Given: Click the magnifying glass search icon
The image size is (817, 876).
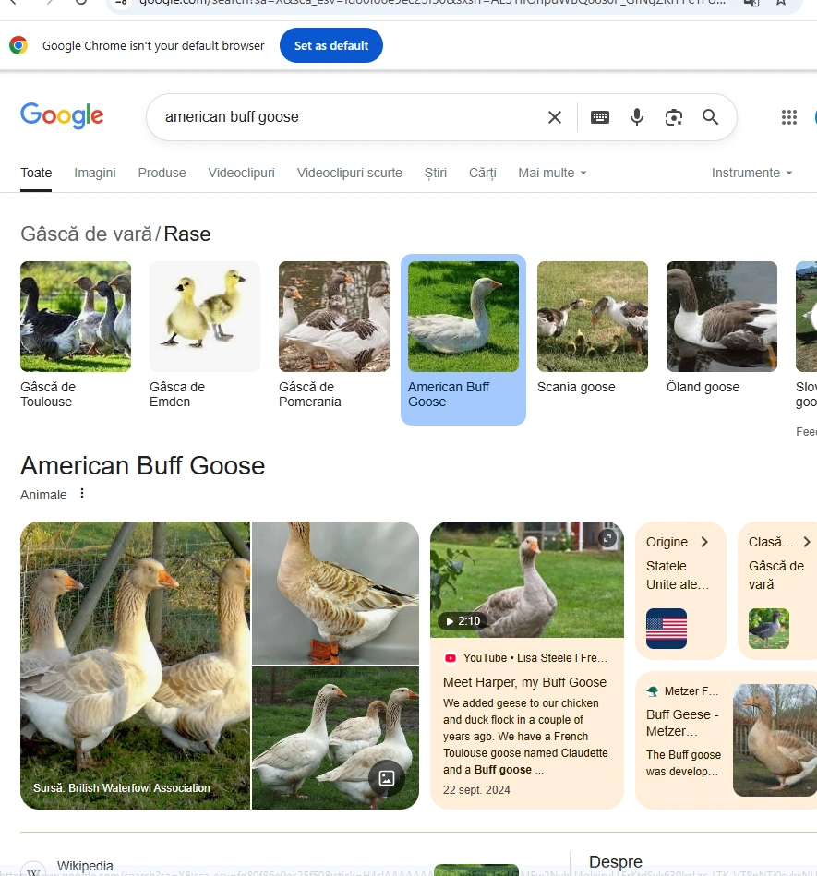Looking at the screenshot, I should pos(711,117).
